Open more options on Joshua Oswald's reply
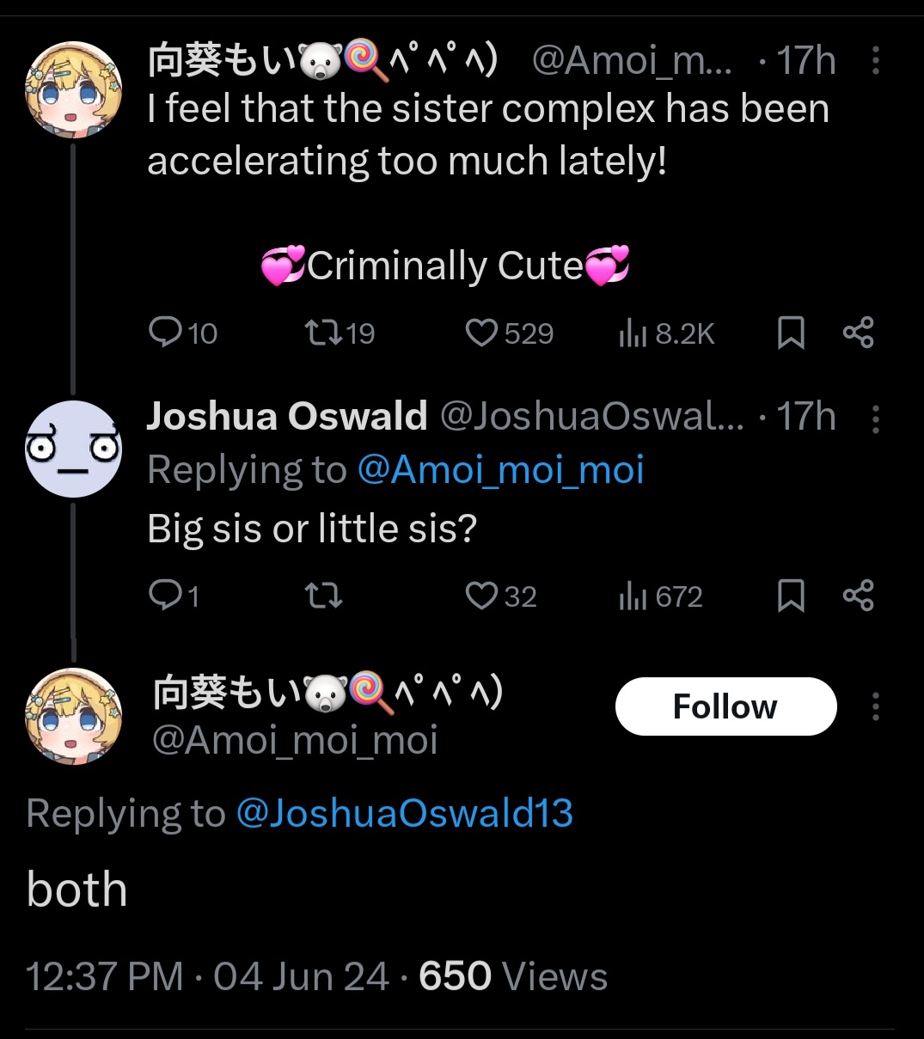 (x=875, y=419)
